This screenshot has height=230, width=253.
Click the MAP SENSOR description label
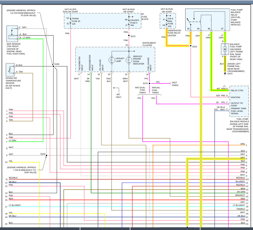tap(16, 49)
